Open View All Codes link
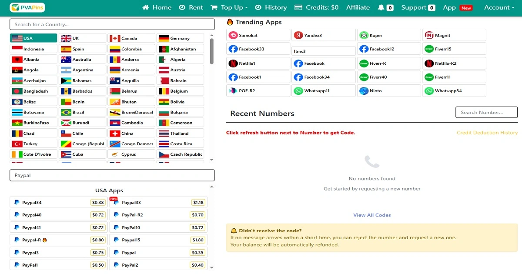Image resolution: width=522 pixels, height=274 pixels. (x=372, y=215)
